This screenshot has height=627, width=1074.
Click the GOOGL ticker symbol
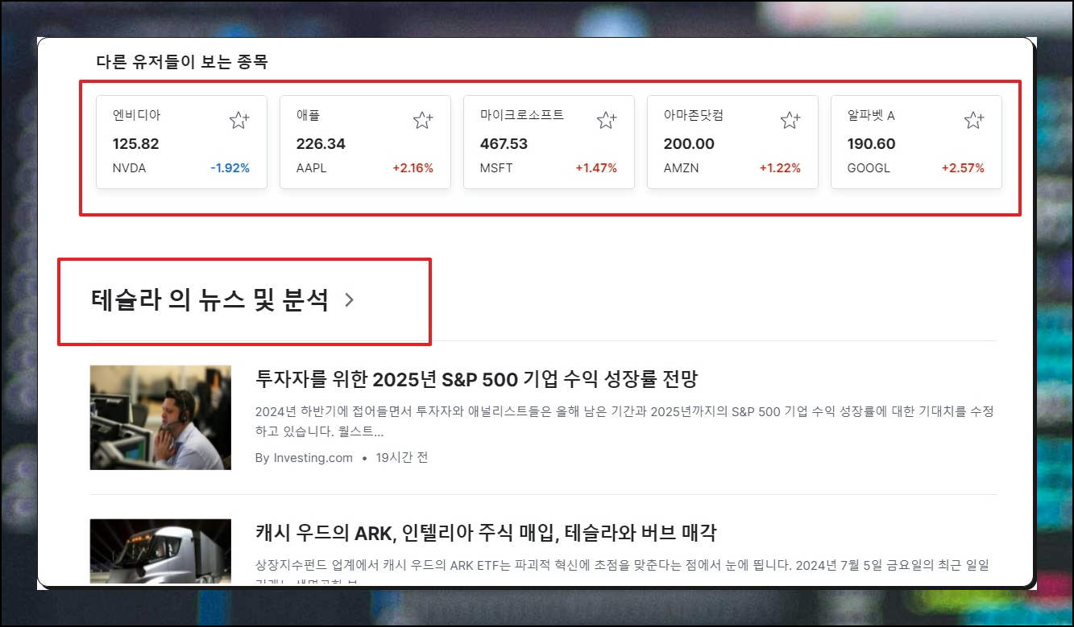[869, 168]
